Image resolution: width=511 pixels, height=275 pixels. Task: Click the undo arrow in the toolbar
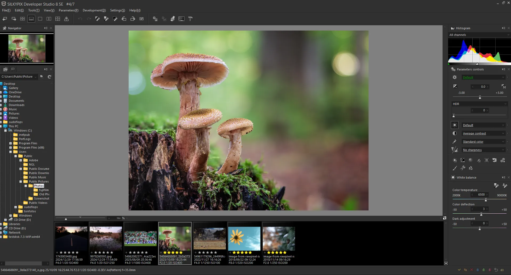(80, 19)
